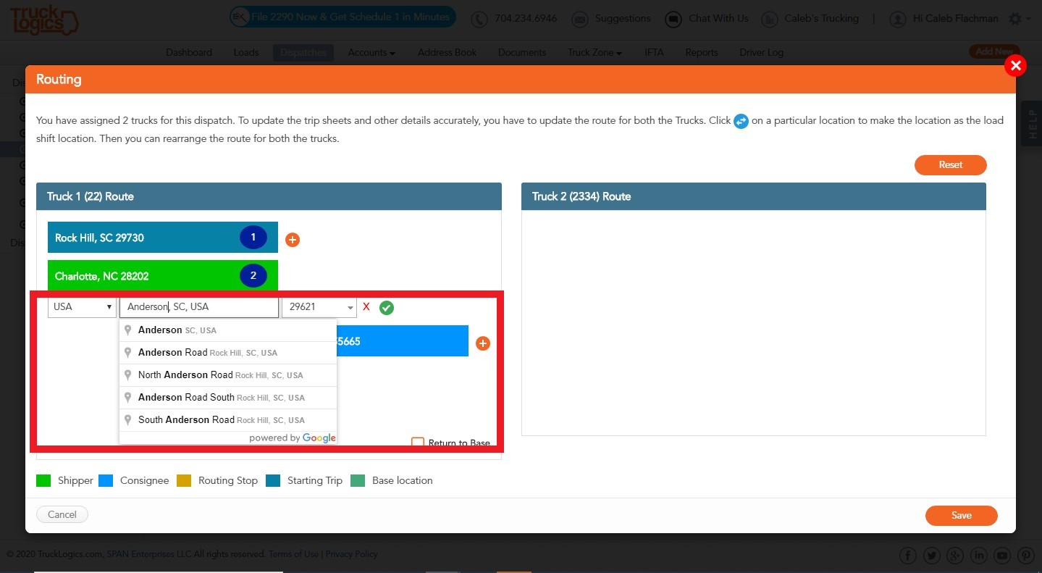
Task: Open Facebook social icon in footer
Action: click(x=908, y=556)
